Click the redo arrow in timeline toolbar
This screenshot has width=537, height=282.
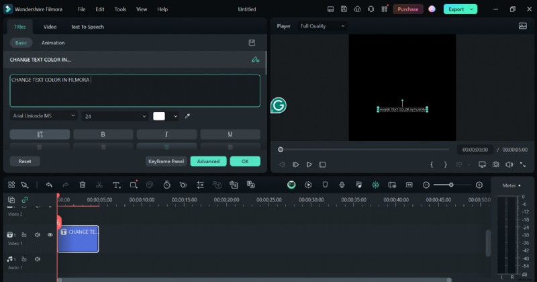(x=65, y=185)
